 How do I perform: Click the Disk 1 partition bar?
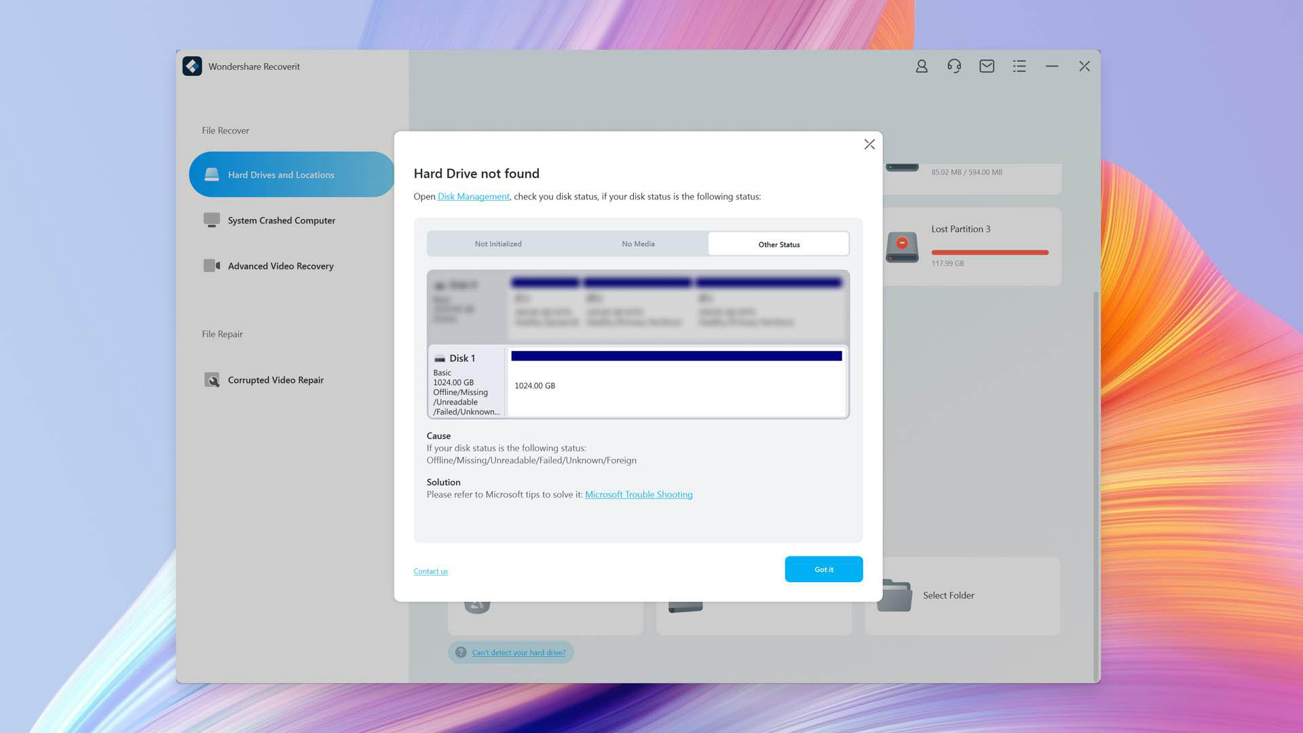click(x=676, y=356)
